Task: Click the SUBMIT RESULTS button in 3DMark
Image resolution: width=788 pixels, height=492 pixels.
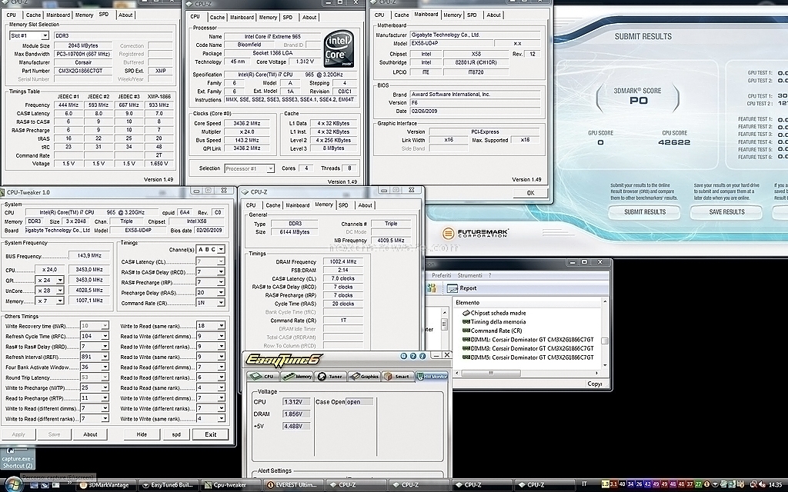Action: coord(644,212)
